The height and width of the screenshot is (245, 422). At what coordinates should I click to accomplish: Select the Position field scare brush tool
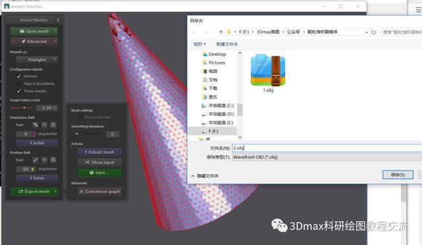[53, 160]
